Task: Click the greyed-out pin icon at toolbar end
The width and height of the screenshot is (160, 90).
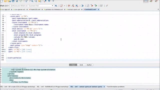Action: click(107, 6)
